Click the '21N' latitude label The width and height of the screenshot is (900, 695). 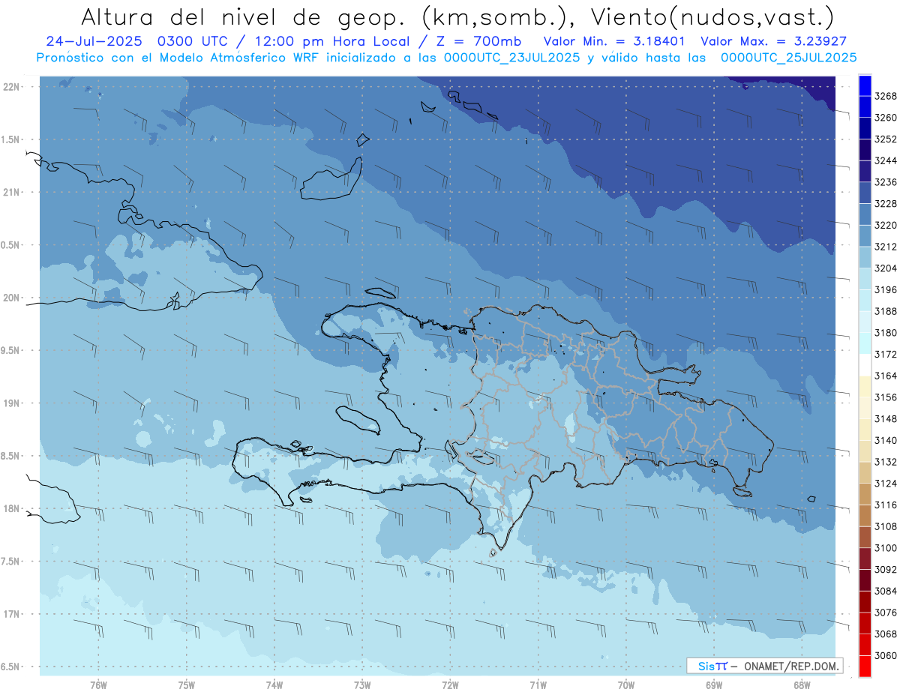click(11, 192)
